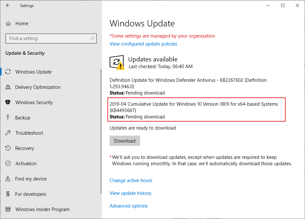Open Windows Insider Program settings
Viewport: 305px width, 219px height.
pyautogui.click(x=42, y=209)
